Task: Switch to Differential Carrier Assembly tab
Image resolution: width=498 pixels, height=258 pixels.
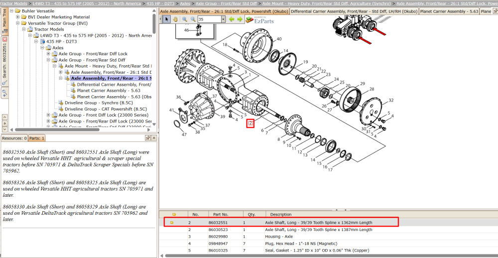Action: (354, 11)
